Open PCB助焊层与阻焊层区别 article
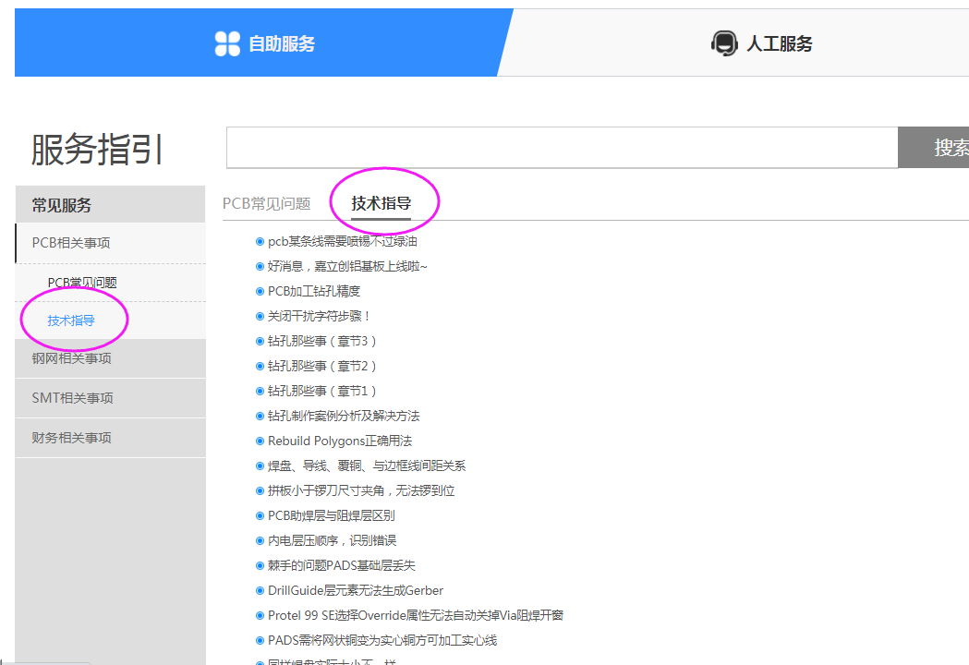Image resolution: width=969 pixels, height=665 pixels. [x=331, y=515]
